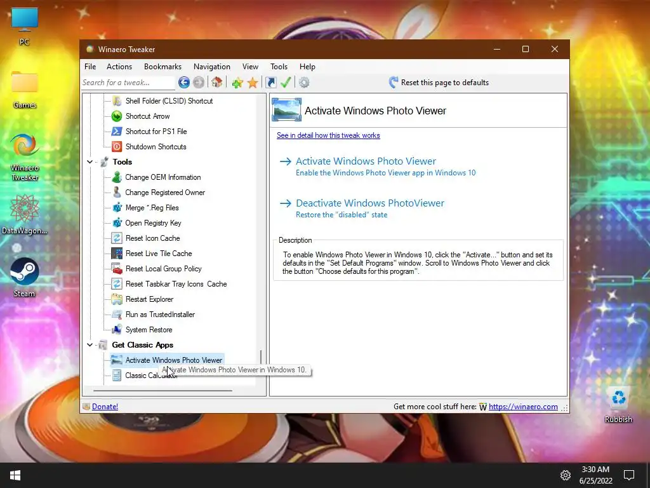This screenshot has height=488, width=650.
Task: Open the notification center icon
Action: (x=629, y=475)
